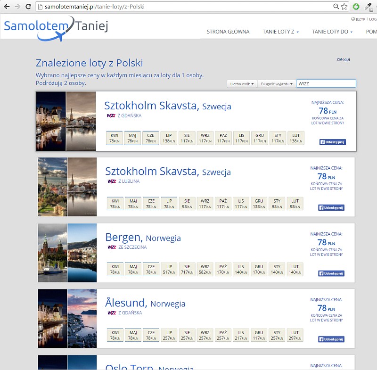Open the Sztokholm Skavsta from Gdańsk title
Screen dimensions: 377x370
click(168, 106)
